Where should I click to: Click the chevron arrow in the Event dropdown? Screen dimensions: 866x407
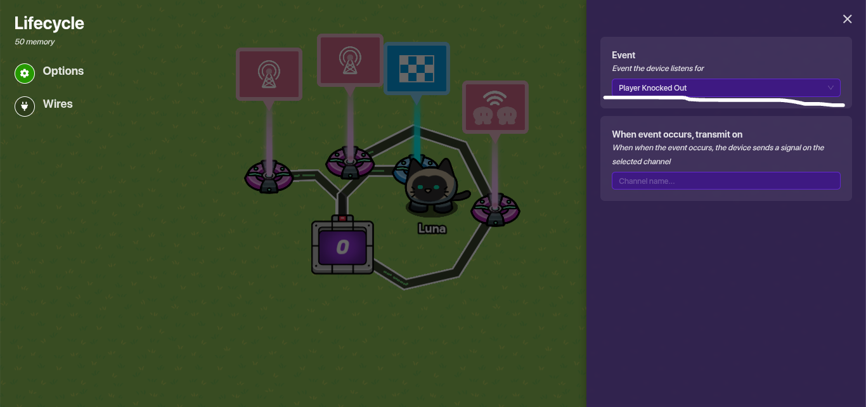pyautogui.click(x=830, y=87)
